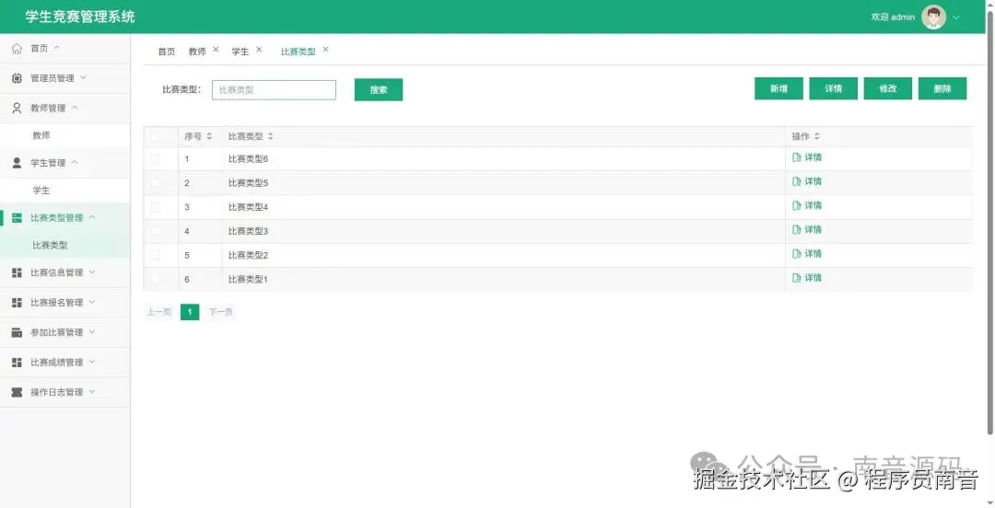Viewport: 995px width, 508px height.
Task: Expand 参加比赛管理 menu
Action: click(92, 331)
